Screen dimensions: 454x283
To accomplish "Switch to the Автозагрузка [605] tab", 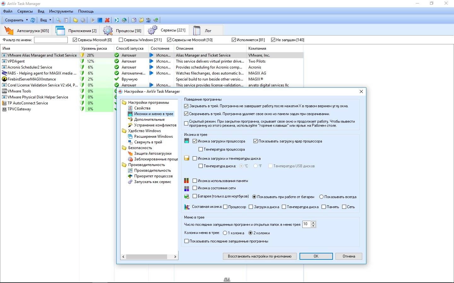I will coord(26,31).
